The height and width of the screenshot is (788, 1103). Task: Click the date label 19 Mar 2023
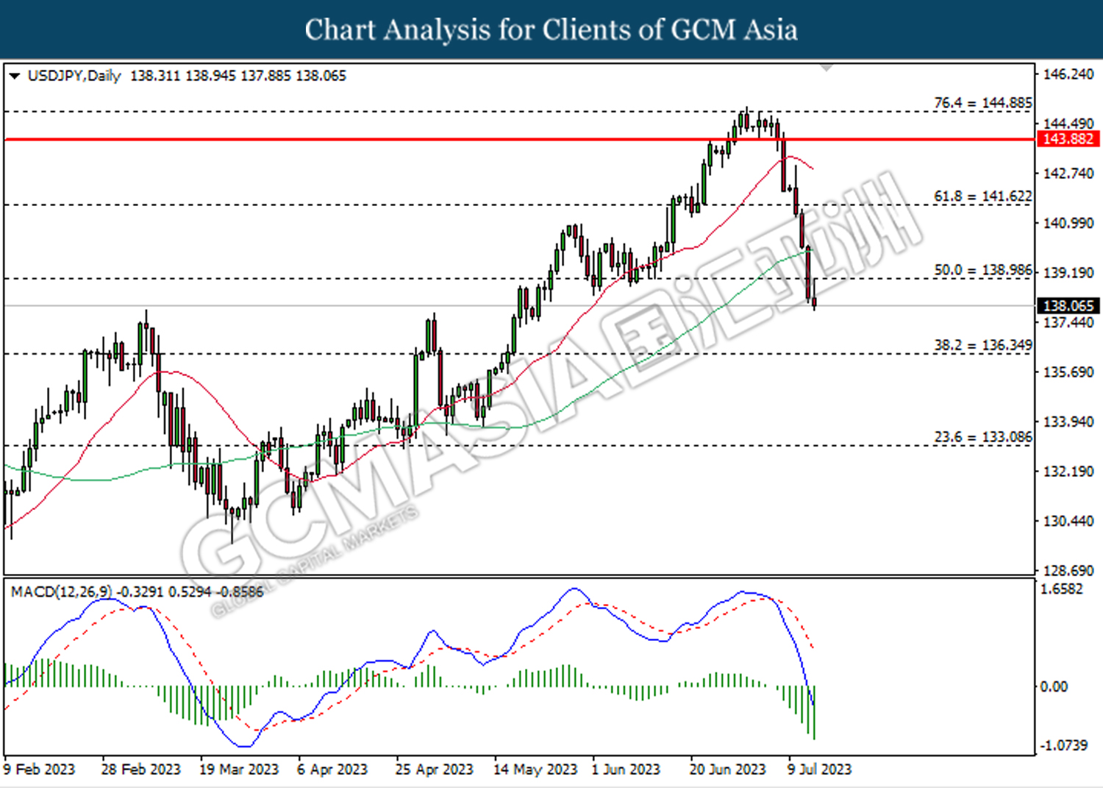239,770
